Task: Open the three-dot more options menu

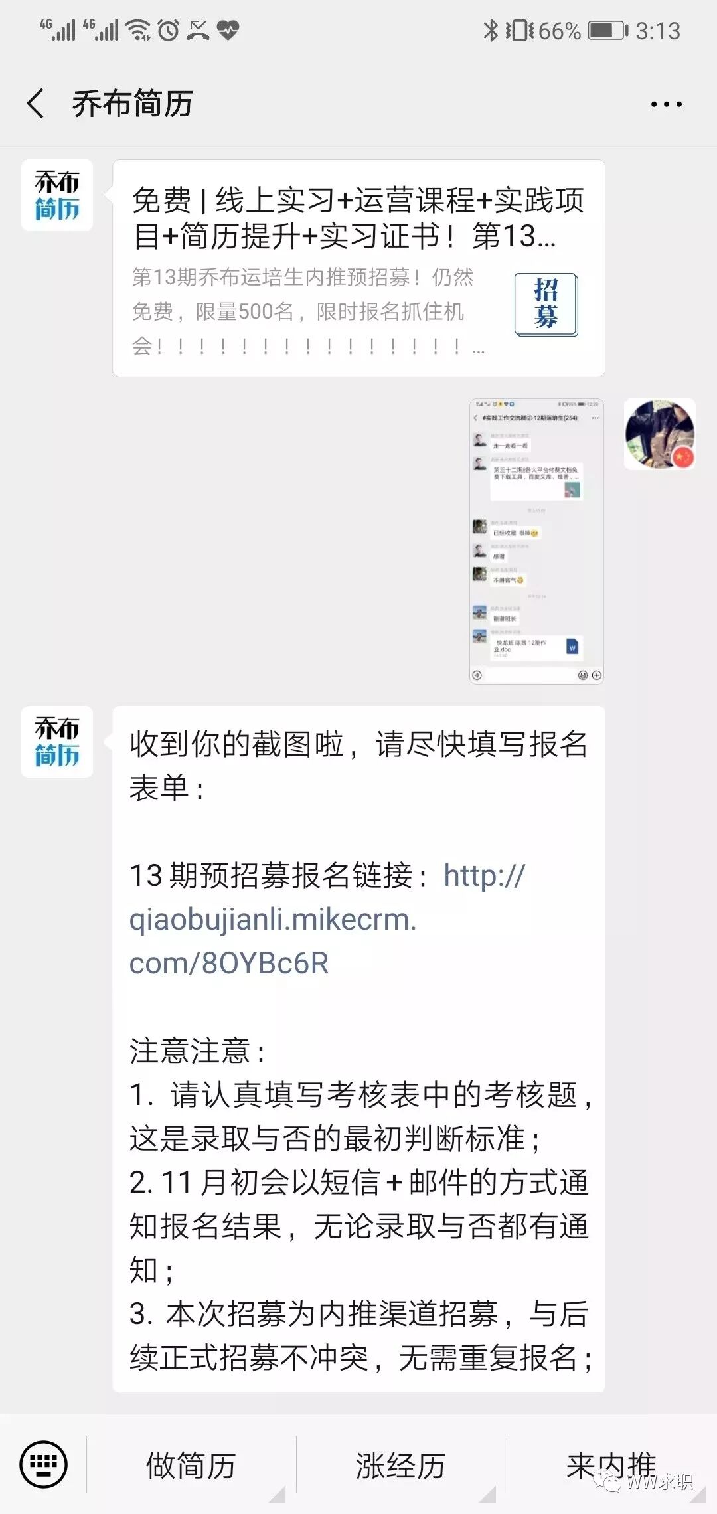Action: (666, 104)
